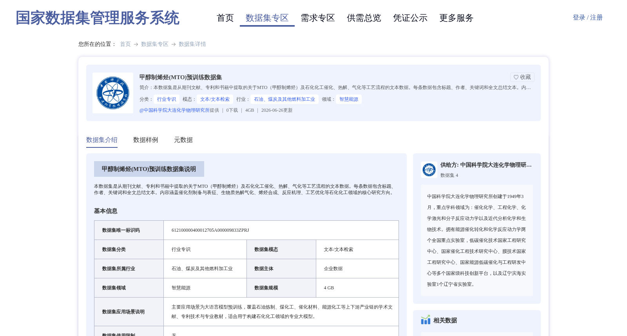Viewport: 627px width, 336px height.
Task: Click the 数据集 4 count text
Action: point(449,175)
